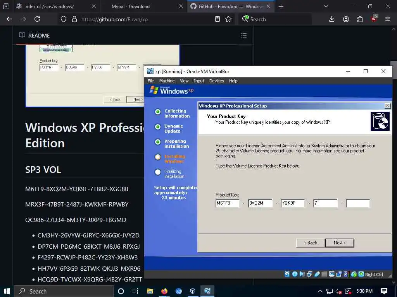Image resolution: width=397 pixels, height=297 pixels.
Task: Click the Windows Start button
Action: point(7,292)
